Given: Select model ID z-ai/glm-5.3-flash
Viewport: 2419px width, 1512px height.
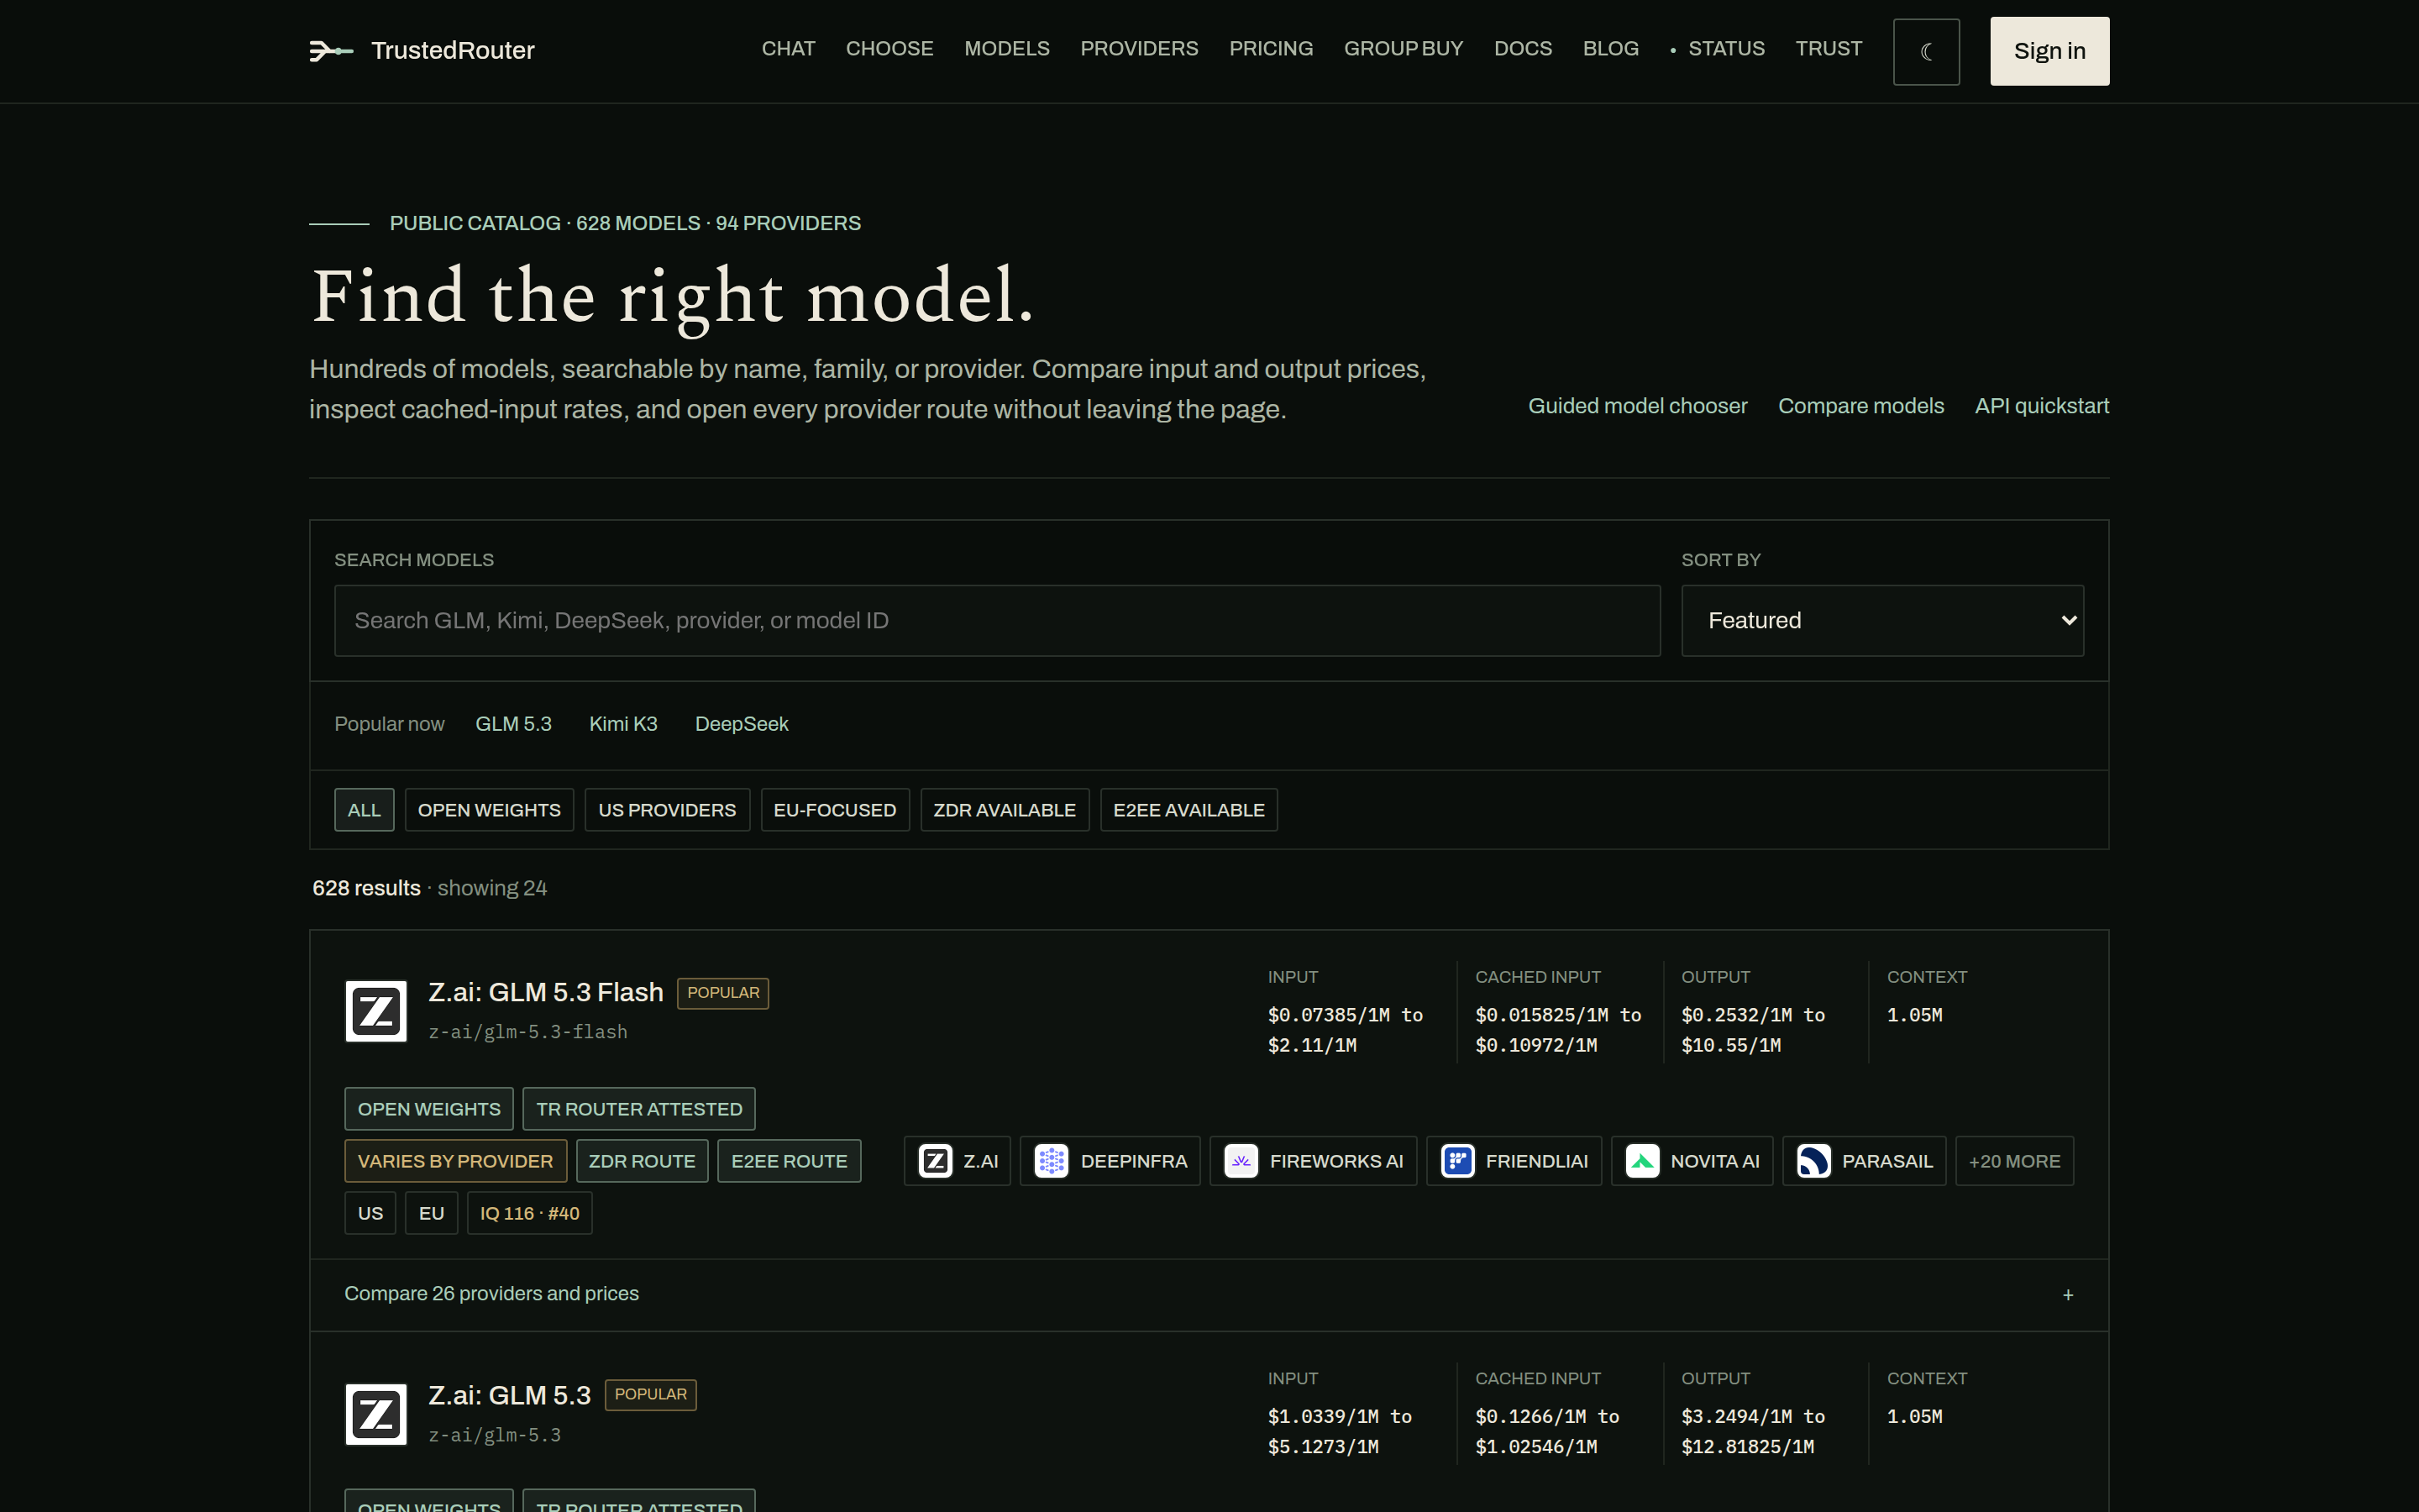Looking at the screenshot, I should pos(527,1032).
